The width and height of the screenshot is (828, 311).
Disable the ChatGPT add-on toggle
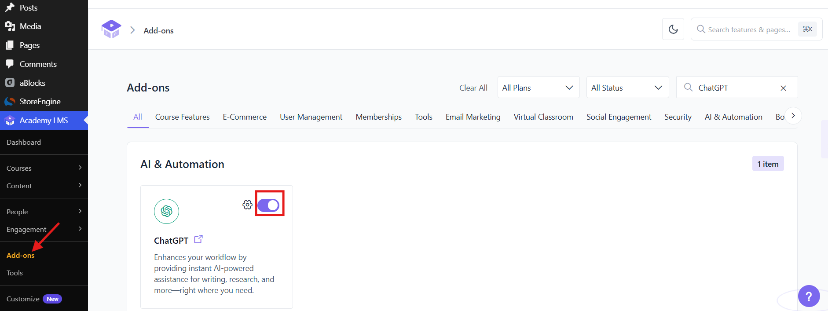(268, 205)
